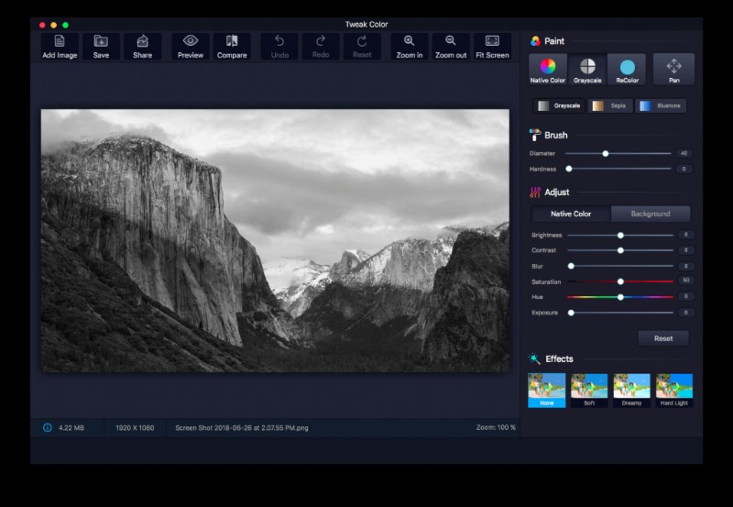Click the Adjust section sliders icon
Viewport: 733px width, 507px height.
(535, 193)
